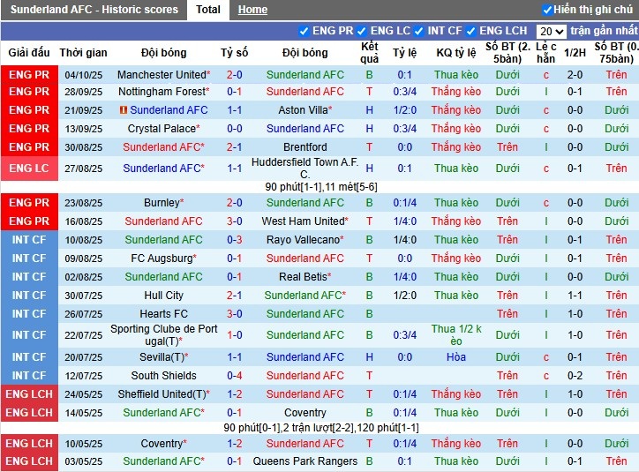This screenshot has height=472, width=639.
Task: Click Hull City team name
Action: (164, 296)
